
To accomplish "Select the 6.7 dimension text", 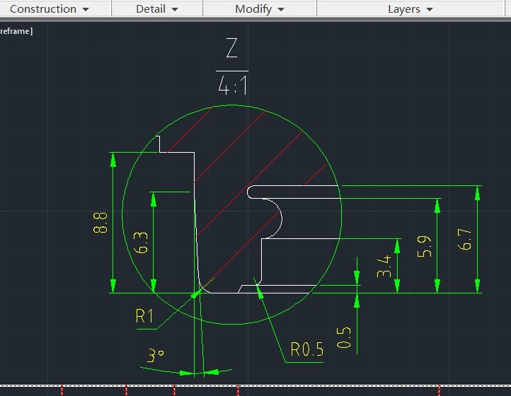I will [x=464, y=239].
